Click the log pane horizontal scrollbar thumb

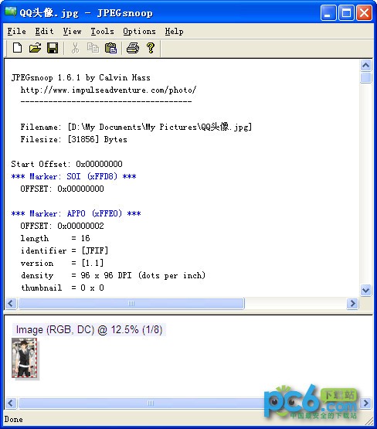pos(131,303)
